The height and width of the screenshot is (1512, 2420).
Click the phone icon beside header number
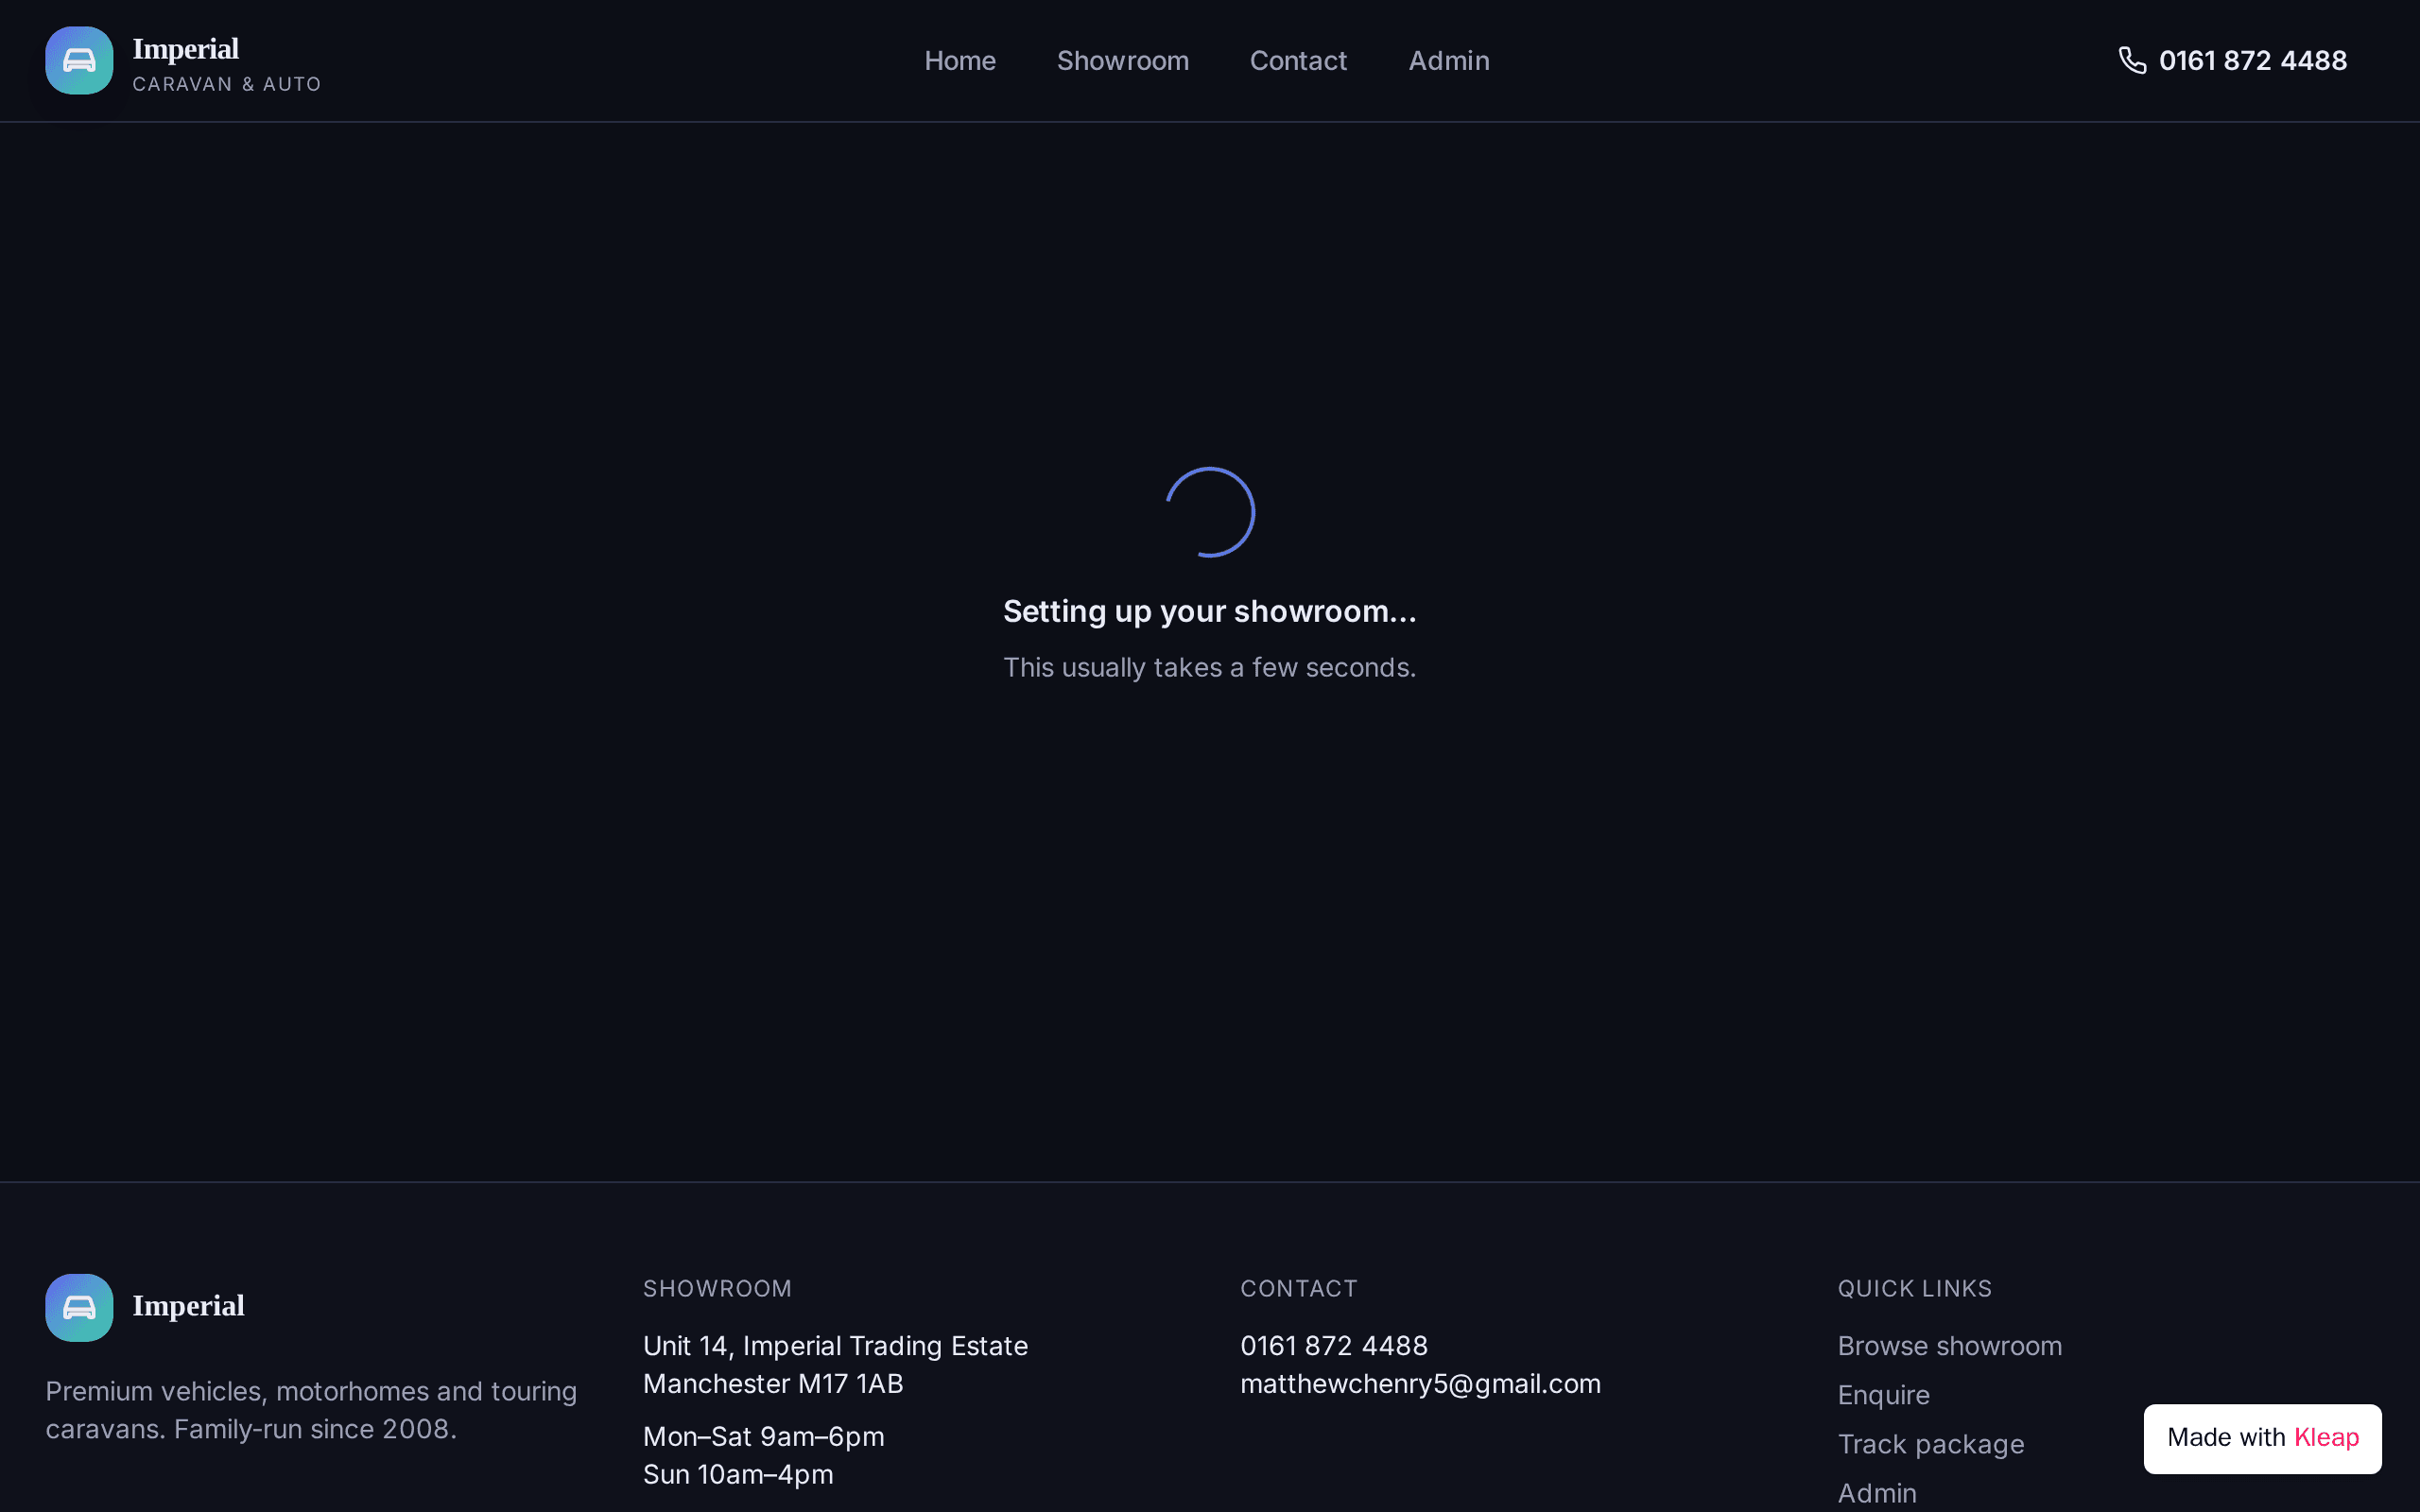[x=2132, y=60]
